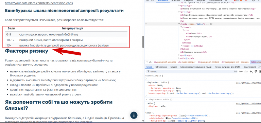Image resolution: width=261 pixels, height=123 pixels.
Task: Switch to the Обчислено tab
Action: [x=161, y=67]
